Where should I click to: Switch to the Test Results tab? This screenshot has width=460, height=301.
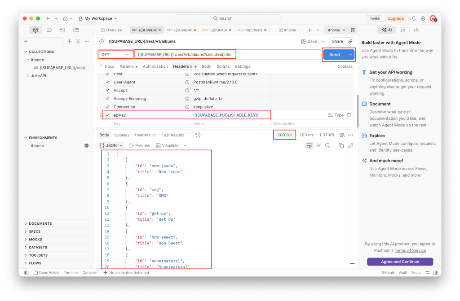pyautogui.click(x=173, y=135)
